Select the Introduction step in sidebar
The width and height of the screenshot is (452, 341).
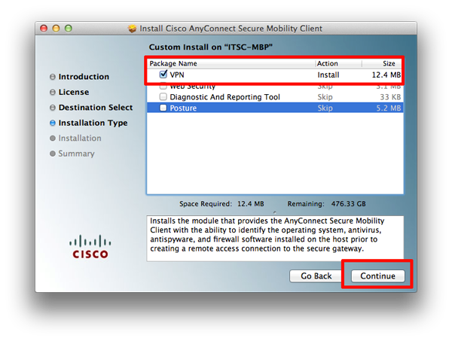point(84,77)
